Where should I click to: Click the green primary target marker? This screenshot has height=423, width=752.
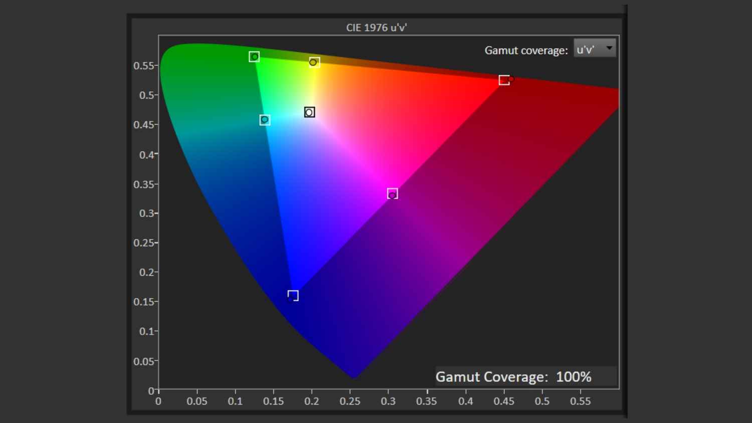pyautogui.click(x=254, y=57)
